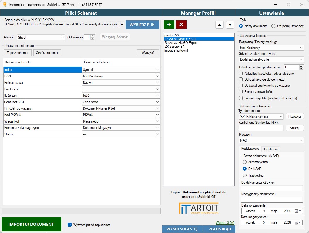Select the 'FZ od ADMAR z KSEF' profile
This screenshot has width=309, height=233.
point(199,39)
